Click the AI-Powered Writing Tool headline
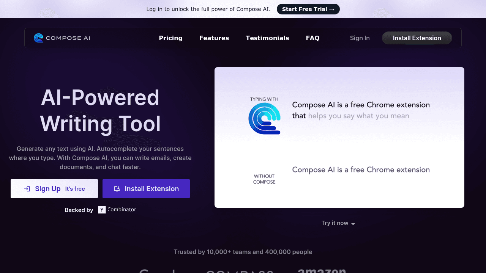Image resolution: width=486 pixels, height=273 pixels. [100, 111]
